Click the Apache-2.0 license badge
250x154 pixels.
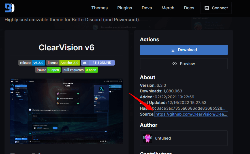coord(63,63)
